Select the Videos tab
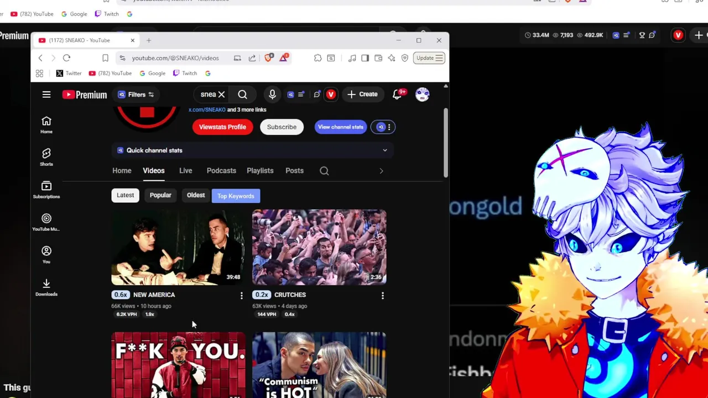The image size is (708, 398). 154,171
